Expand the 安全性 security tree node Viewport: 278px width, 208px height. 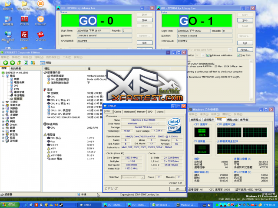point(3,134)
